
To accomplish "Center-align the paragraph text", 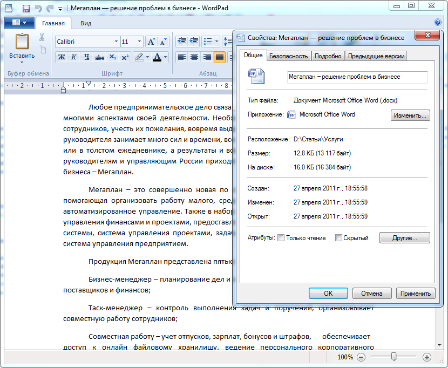I will (x=194, y=57).
